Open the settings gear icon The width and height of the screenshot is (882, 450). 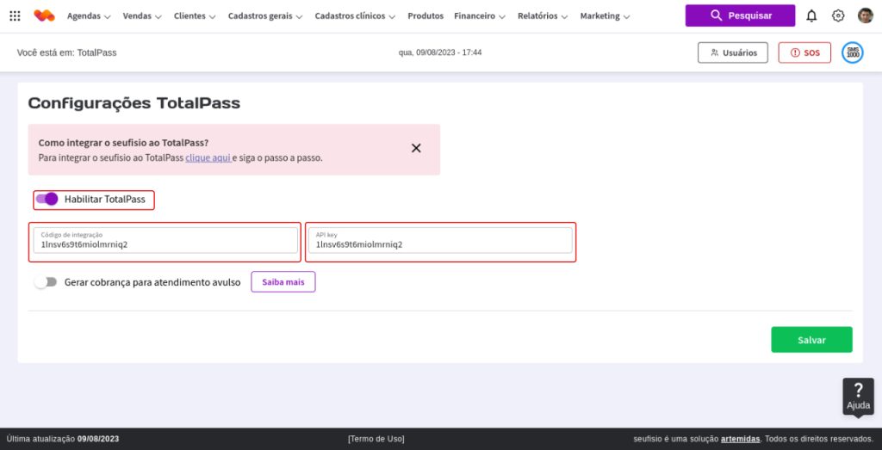[838, 15]
